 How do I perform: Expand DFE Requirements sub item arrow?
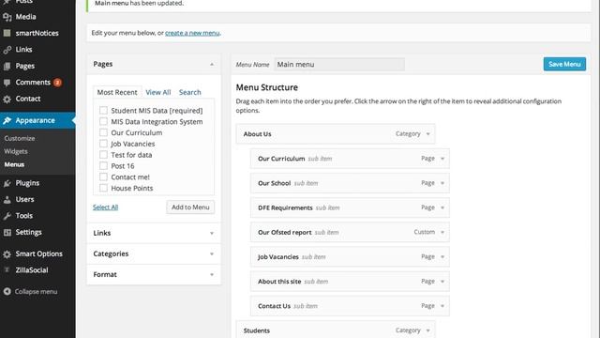click(442, 207)
